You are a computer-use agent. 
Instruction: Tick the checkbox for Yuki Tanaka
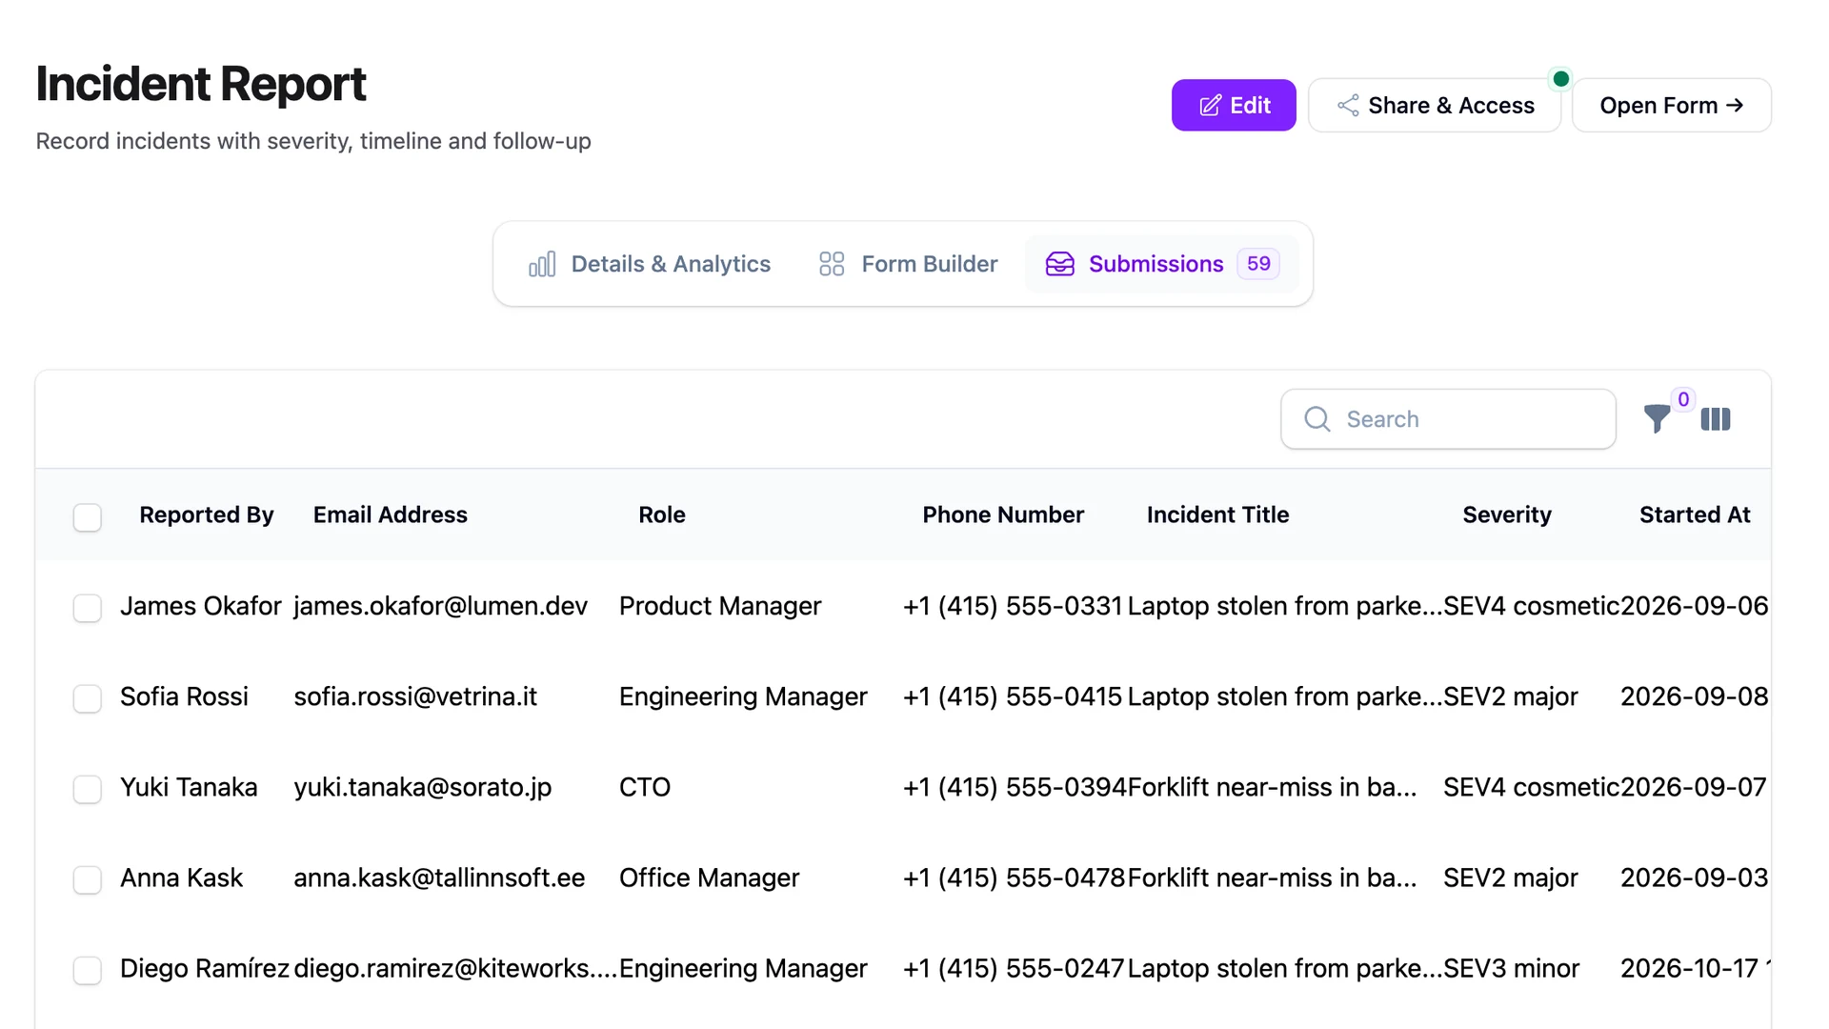click(88, 789)
